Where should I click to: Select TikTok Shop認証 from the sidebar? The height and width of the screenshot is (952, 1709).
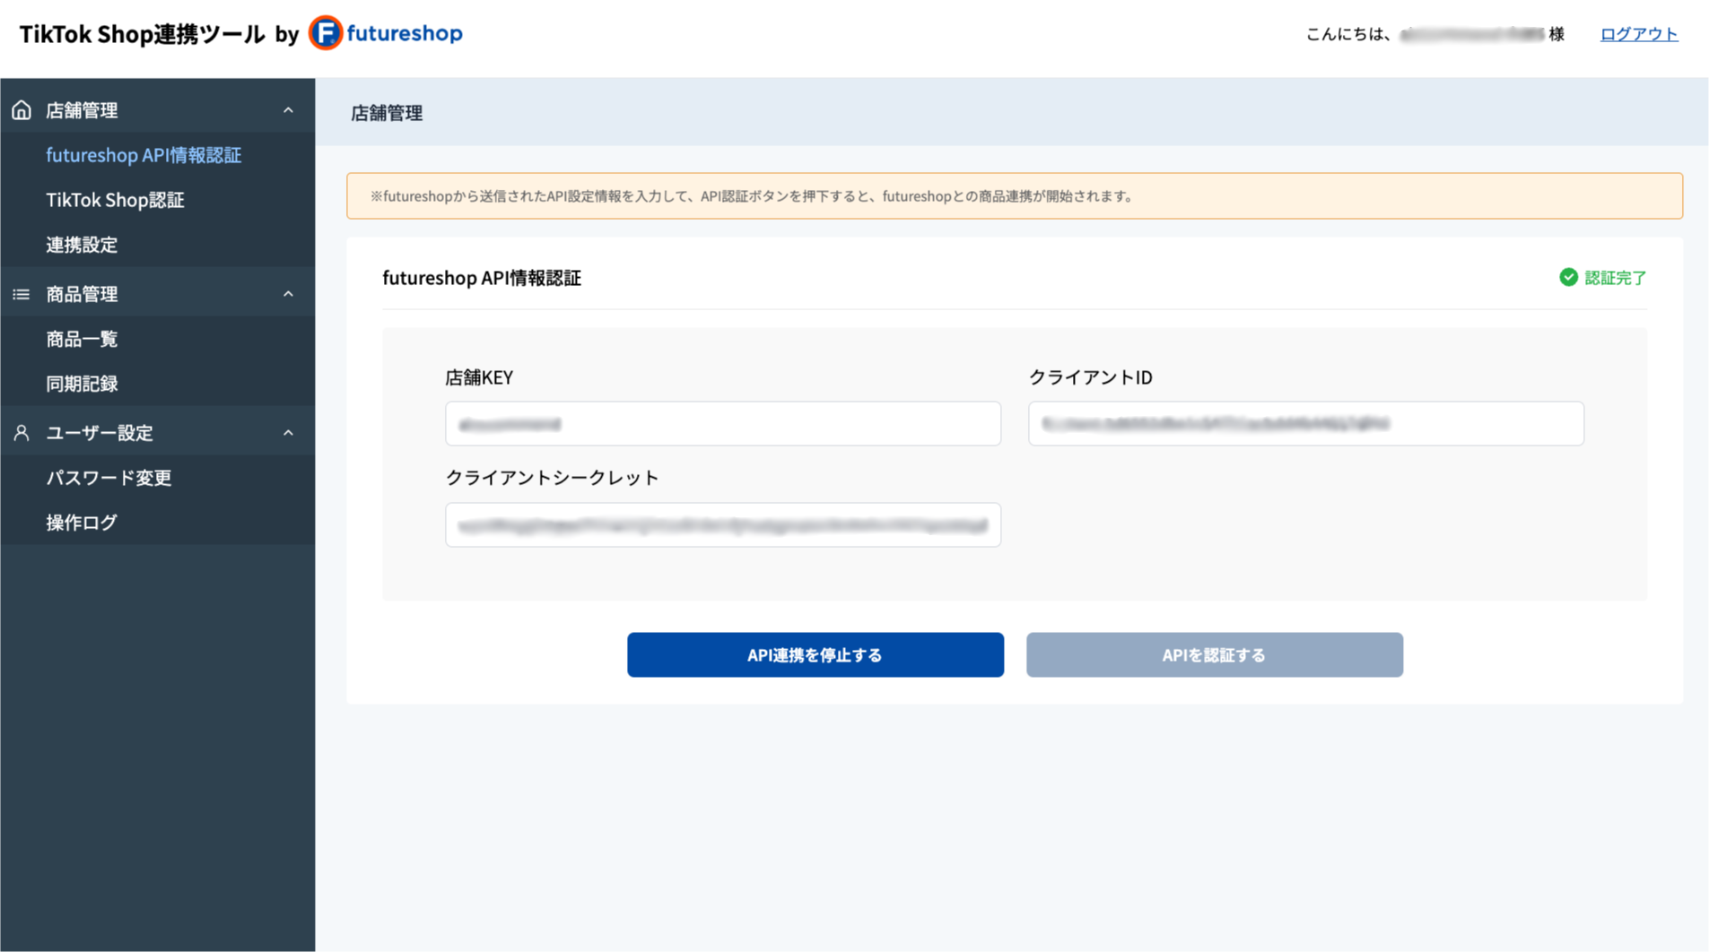(115, 199)
